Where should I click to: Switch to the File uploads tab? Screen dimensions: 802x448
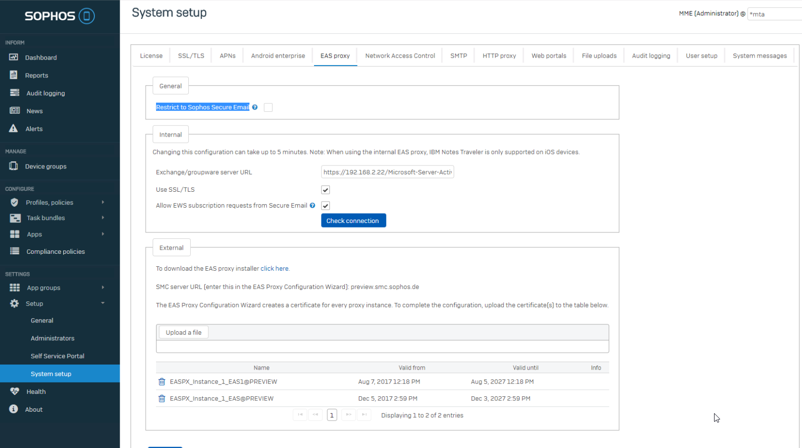click(x=599, y=56)
